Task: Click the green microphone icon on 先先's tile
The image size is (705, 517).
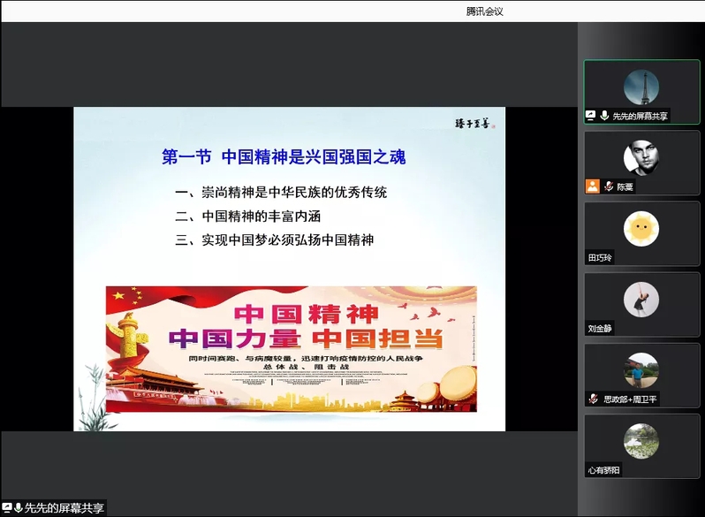Action: coord(604,116)
